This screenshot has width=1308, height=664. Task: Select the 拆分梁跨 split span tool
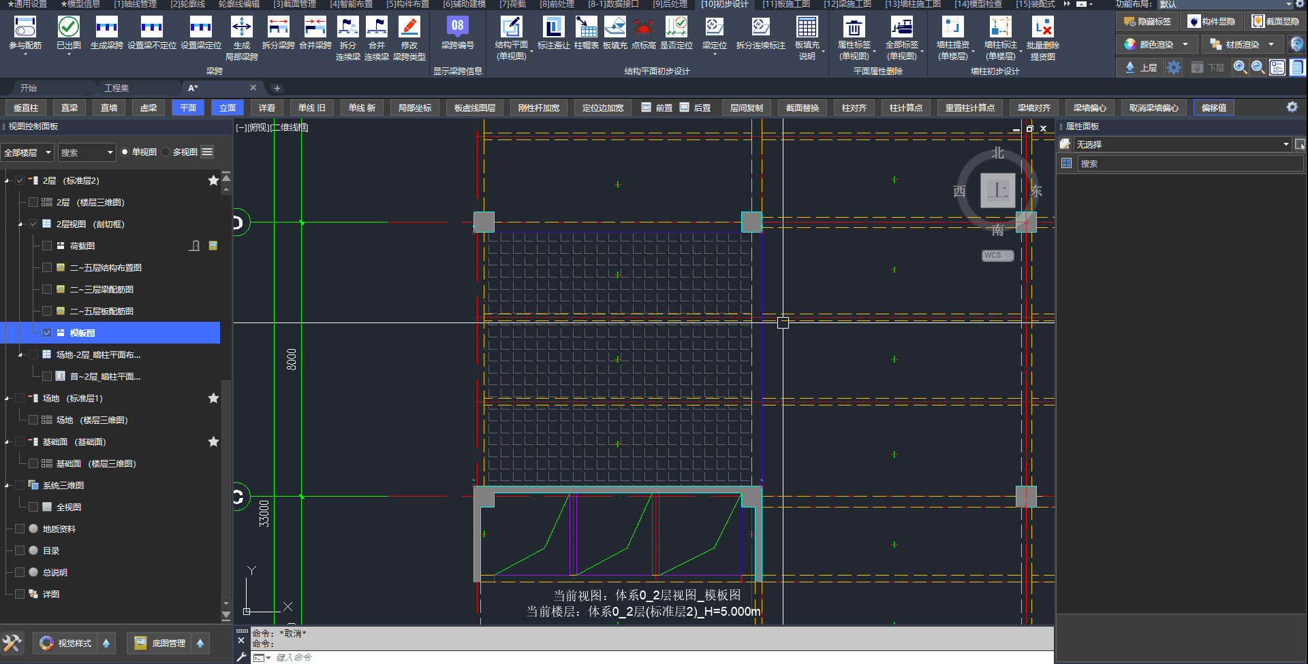pyautogui.click(x=278, y=28)
